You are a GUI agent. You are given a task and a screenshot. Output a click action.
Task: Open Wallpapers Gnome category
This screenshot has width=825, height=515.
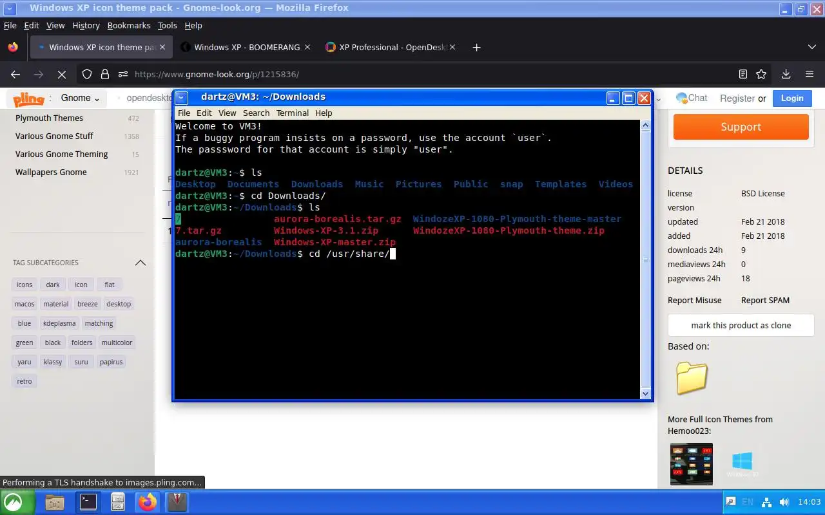(51, 172)
